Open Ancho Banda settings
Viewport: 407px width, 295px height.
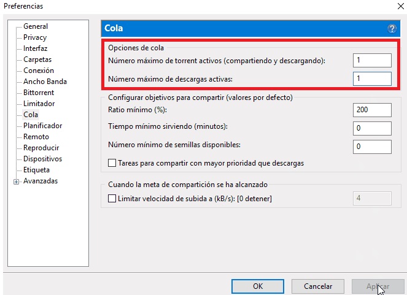pyautogui.click(x=45, y=82)
